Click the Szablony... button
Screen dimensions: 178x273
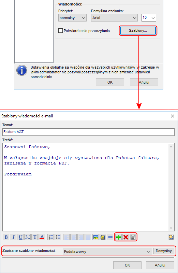pyautogui.click(x=138, y=31)
